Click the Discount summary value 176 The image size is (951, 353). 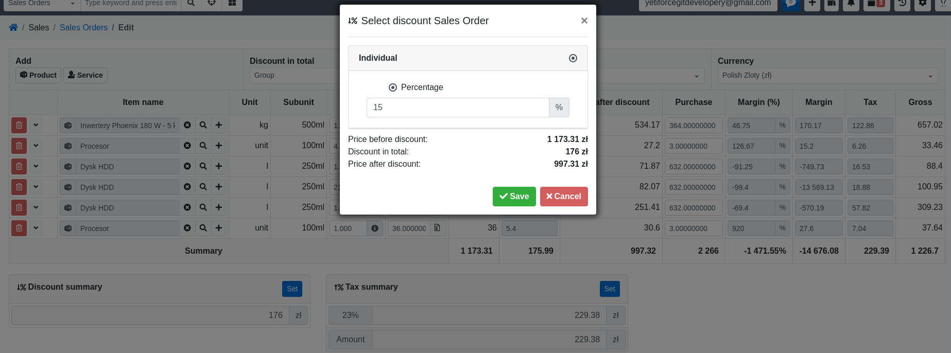coord(150,315)
